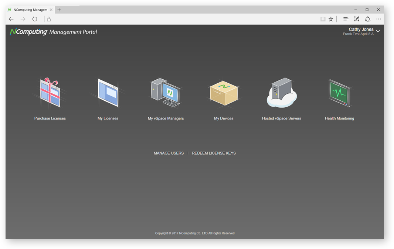Open the My vSpace Managers computer icon
The height and width of the screenshot is (249, 394).
166,92
